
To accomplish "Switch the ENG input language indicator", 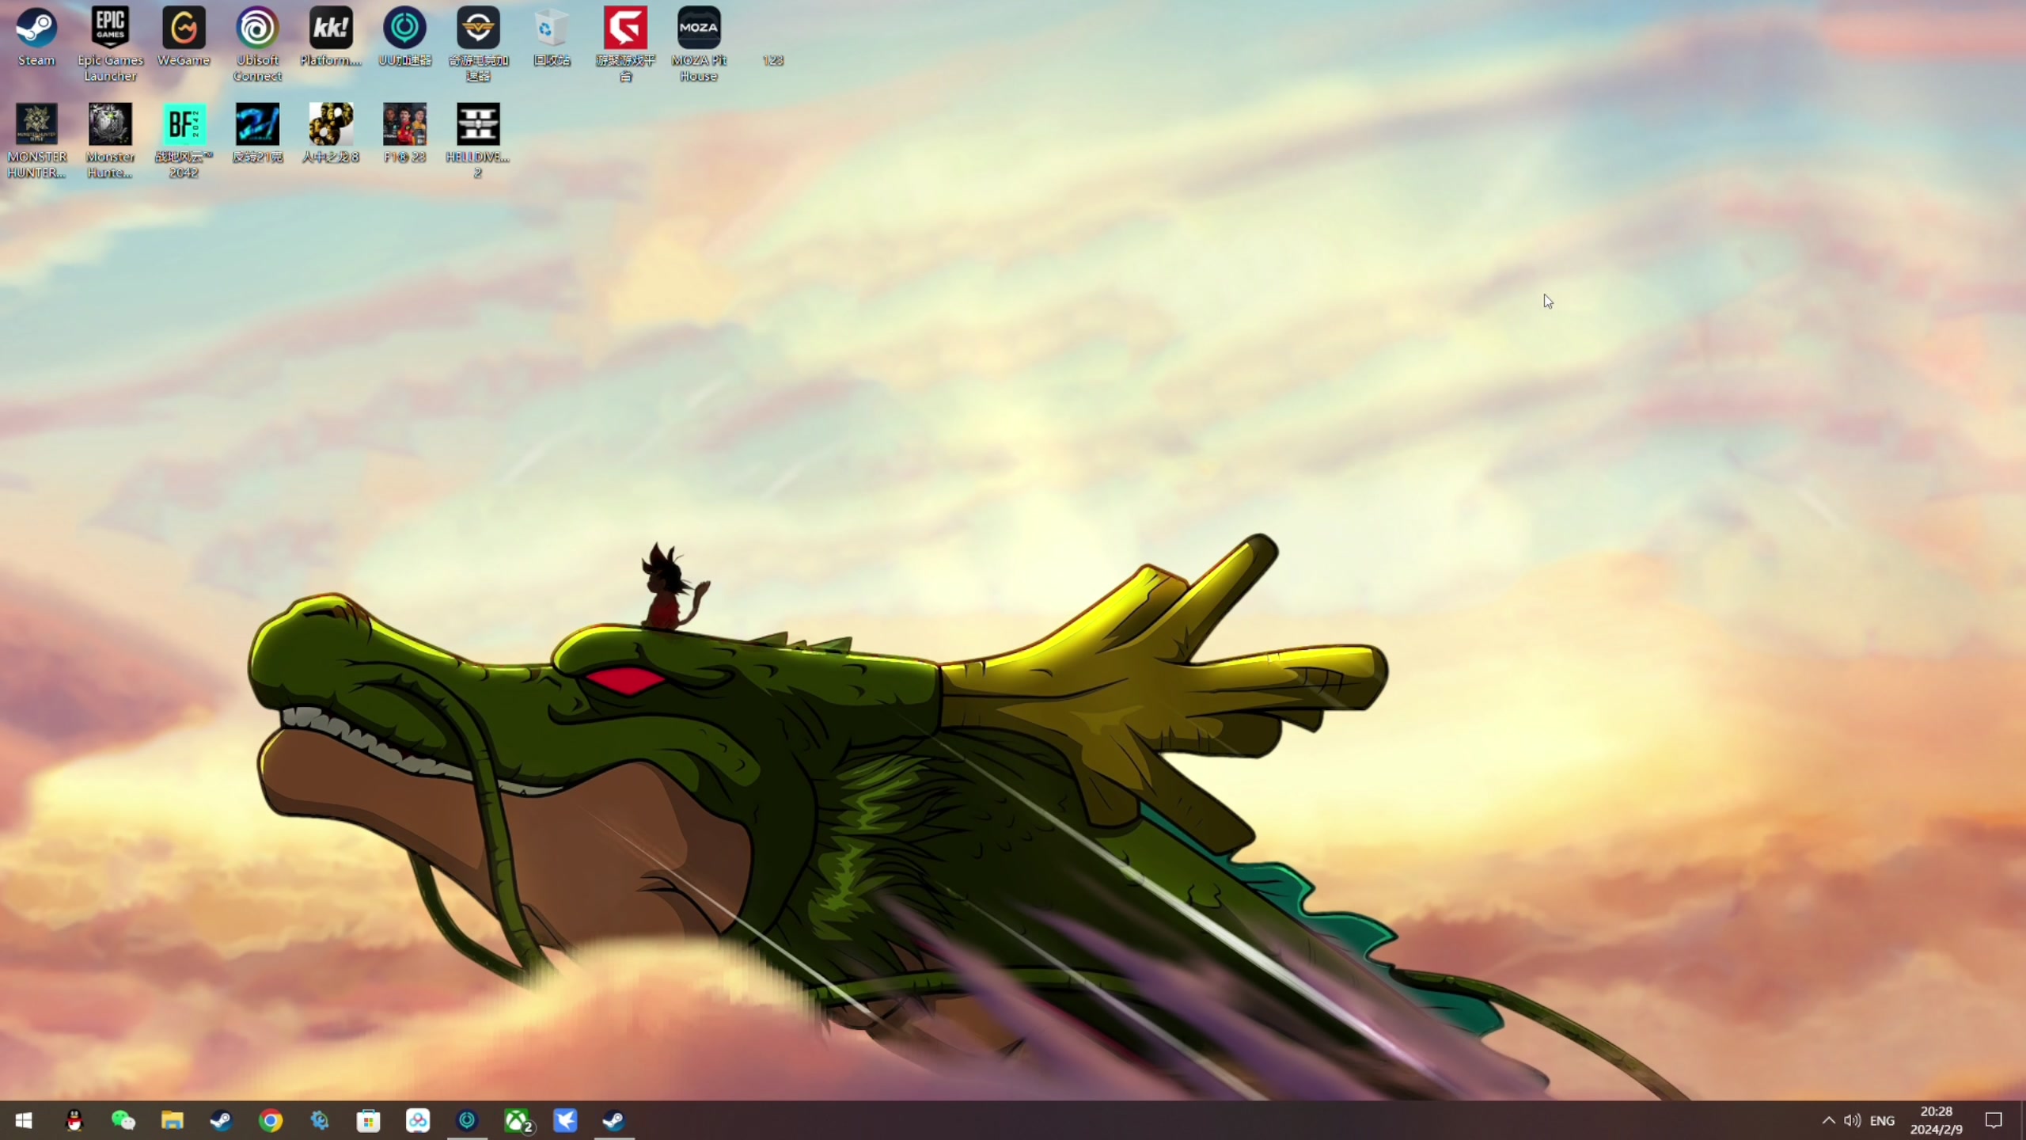I will (1882, 1120).
